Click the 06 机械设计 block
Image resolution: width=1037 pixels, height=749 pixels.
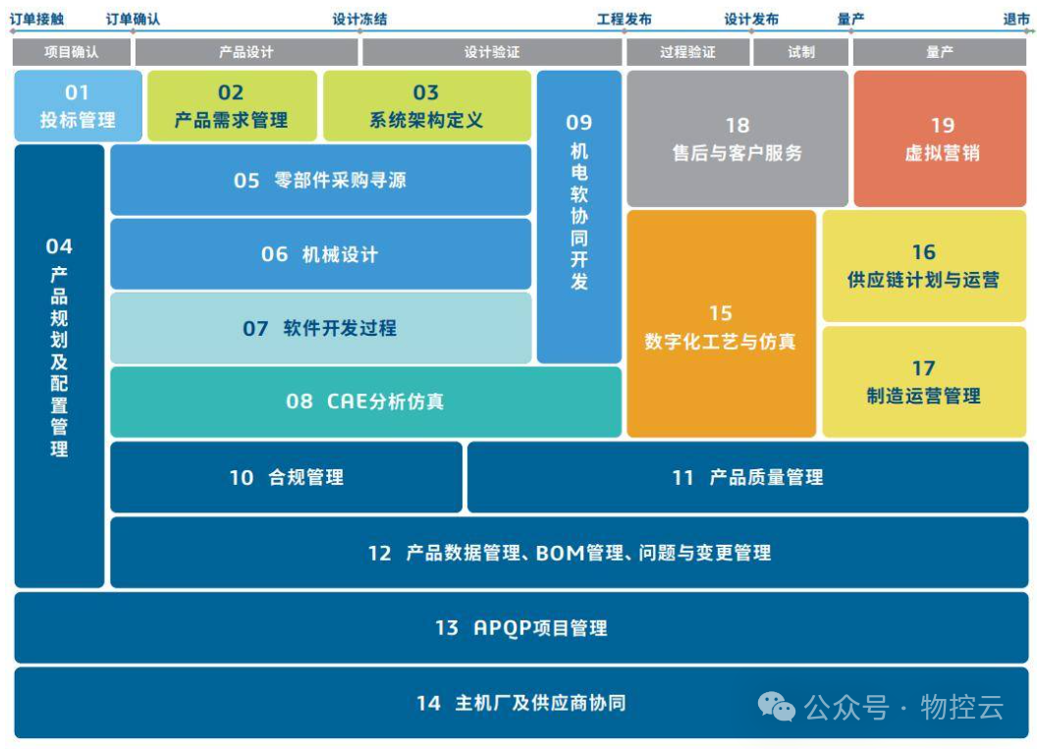click(320, 254)
